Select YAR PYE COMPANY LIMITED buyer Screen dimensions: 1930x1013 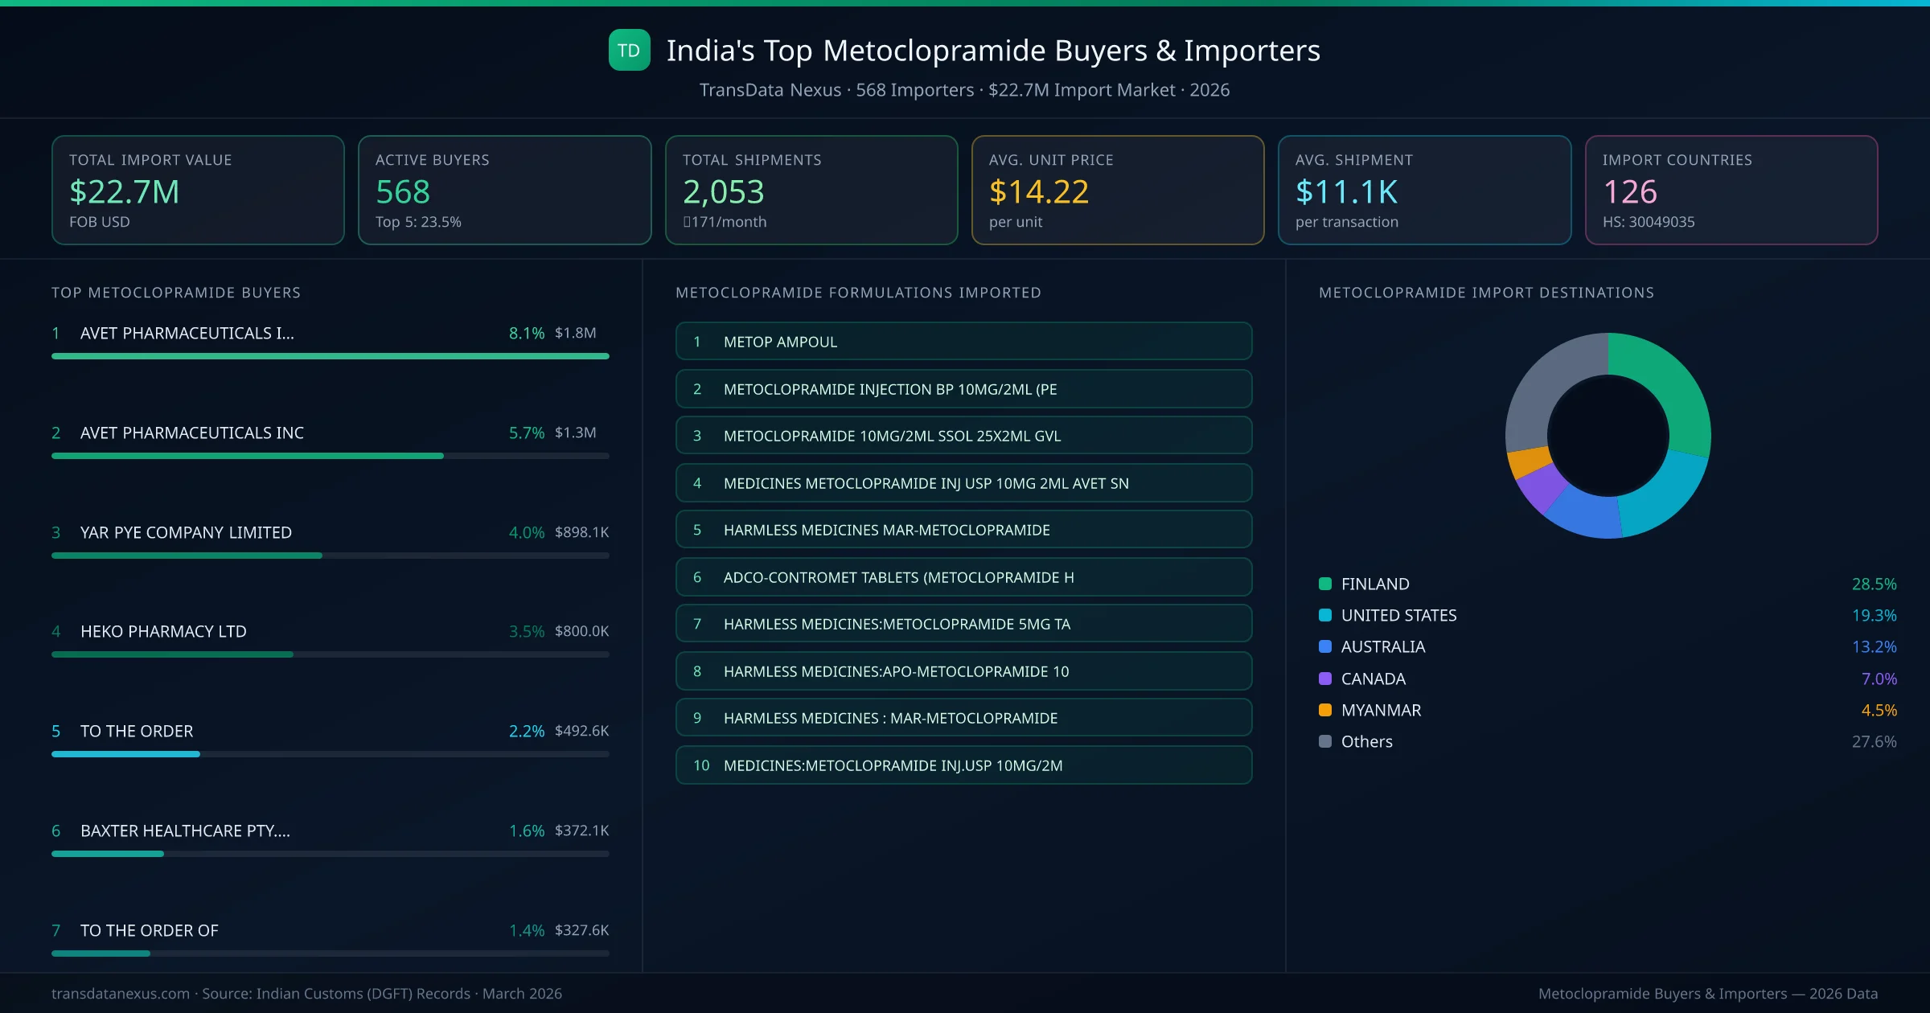pos(185,531)
